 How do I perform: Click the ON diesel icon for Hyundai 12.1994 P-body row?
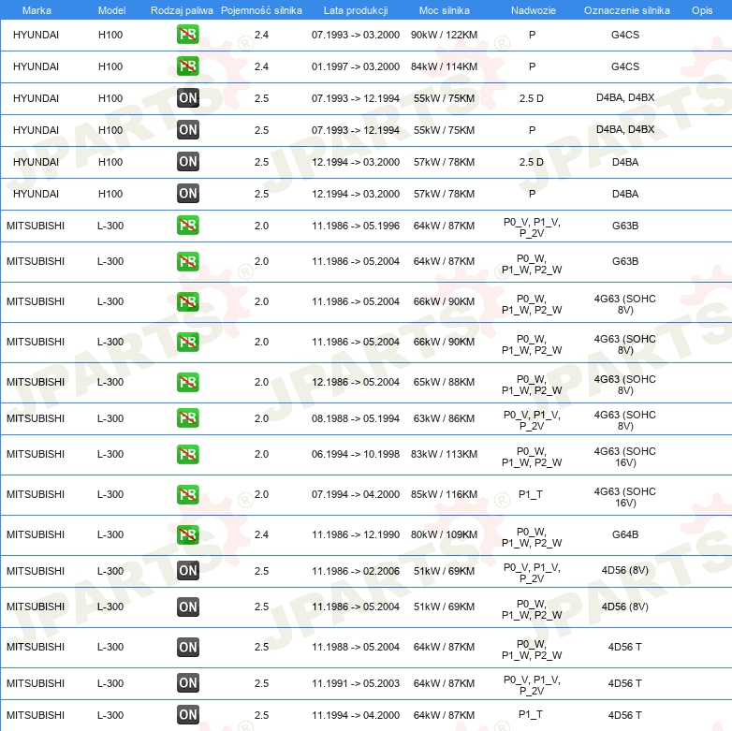pyautogui.click(x=187, y=193)
